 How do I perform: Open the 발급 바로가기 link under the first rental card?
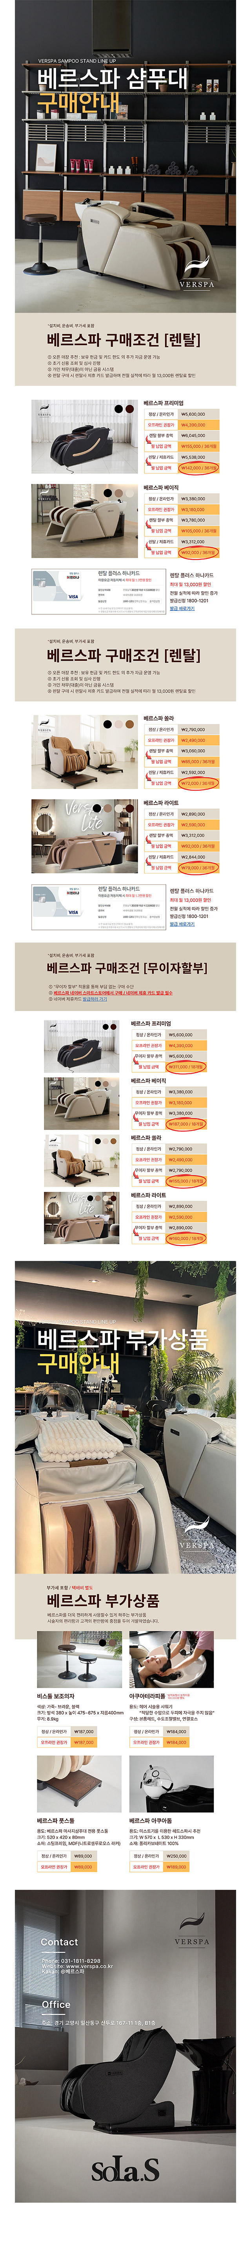coord(182,608)
